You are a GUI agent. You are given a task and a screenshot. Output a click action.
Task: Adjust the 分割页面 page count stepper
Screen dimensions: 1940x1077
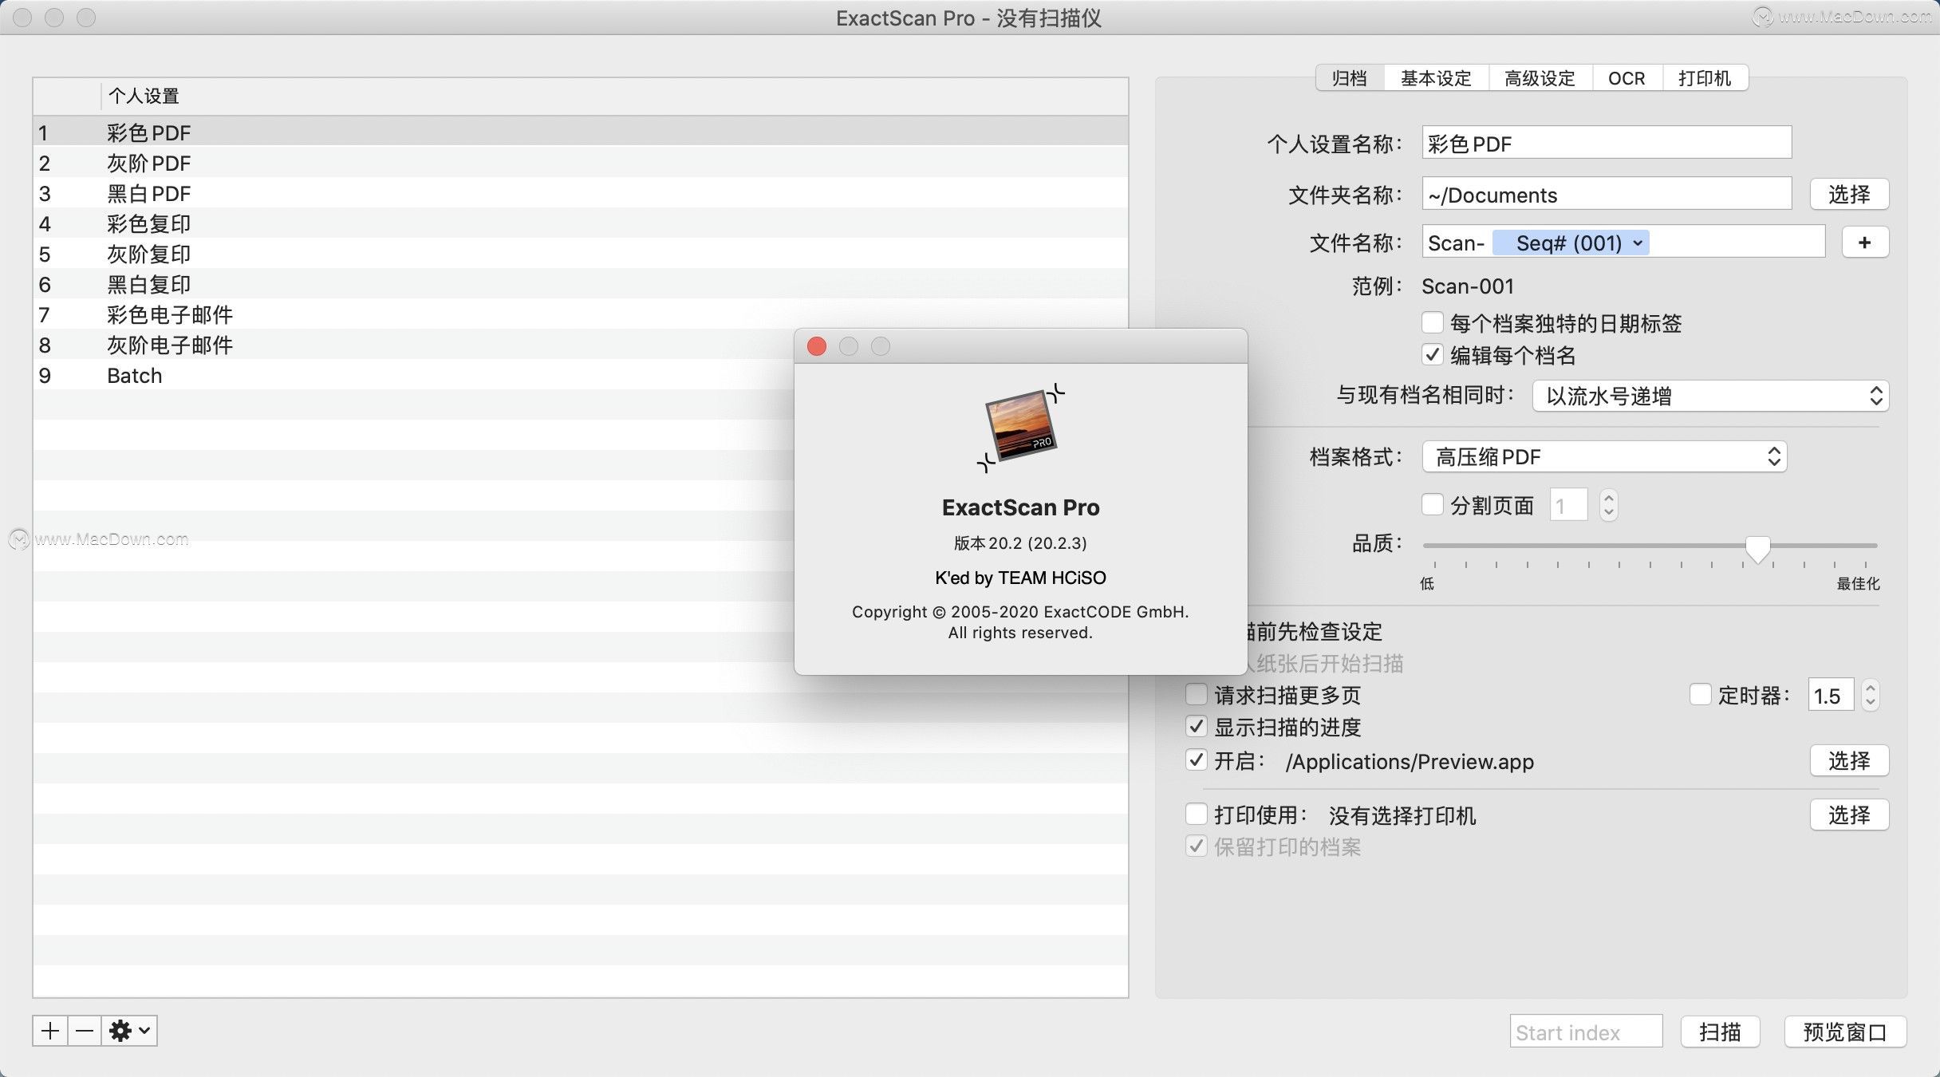point(1609,504)
